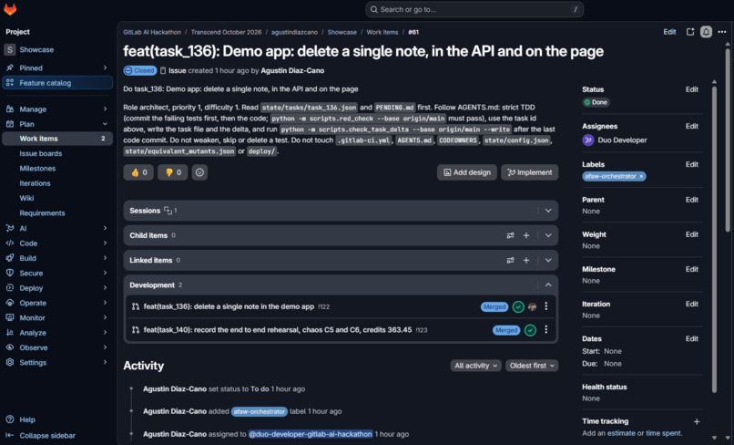734x445 pixels.
Task: Open kebab menu for merge request !122
Action: (x=545, y=306)
